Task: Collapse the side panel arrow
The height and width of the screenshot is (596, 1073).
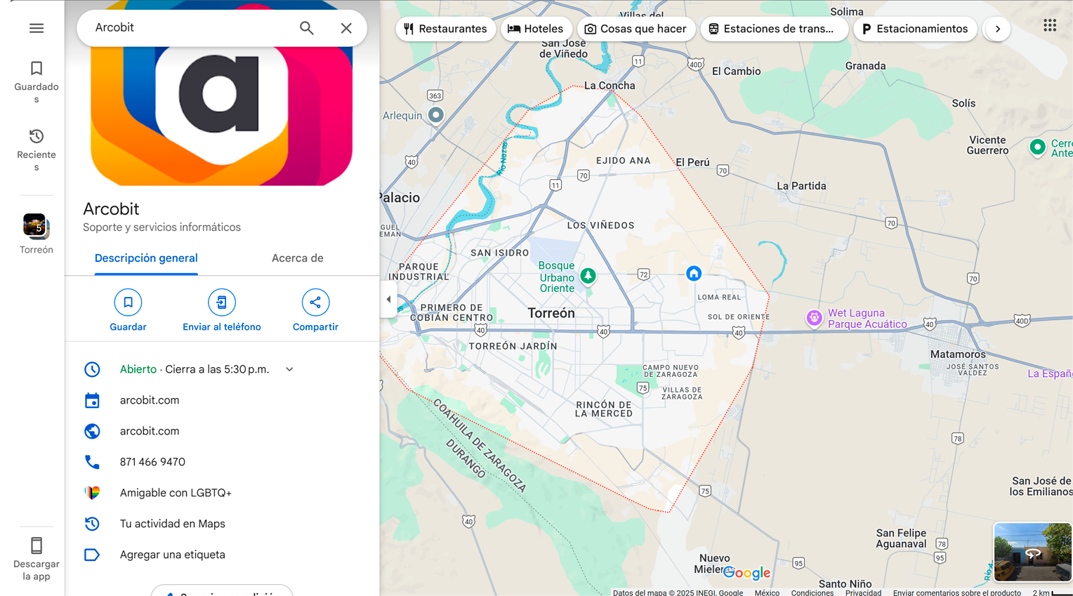Action: coord(388,300)
